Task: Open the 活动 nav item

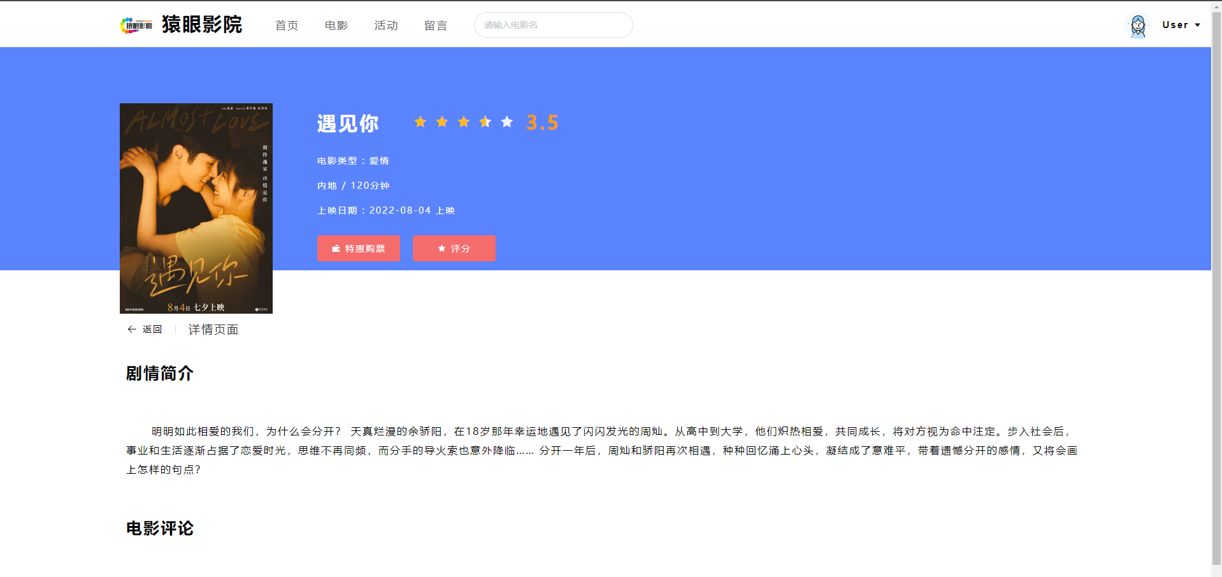Action: coord(386,26)
